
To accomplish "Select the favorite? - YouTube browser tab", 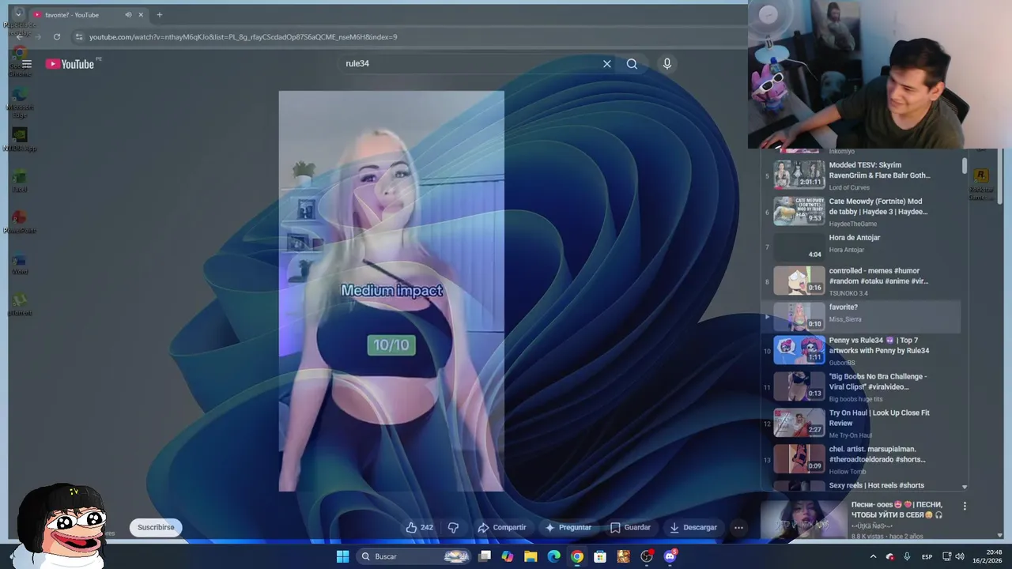I will coord(89,15).
